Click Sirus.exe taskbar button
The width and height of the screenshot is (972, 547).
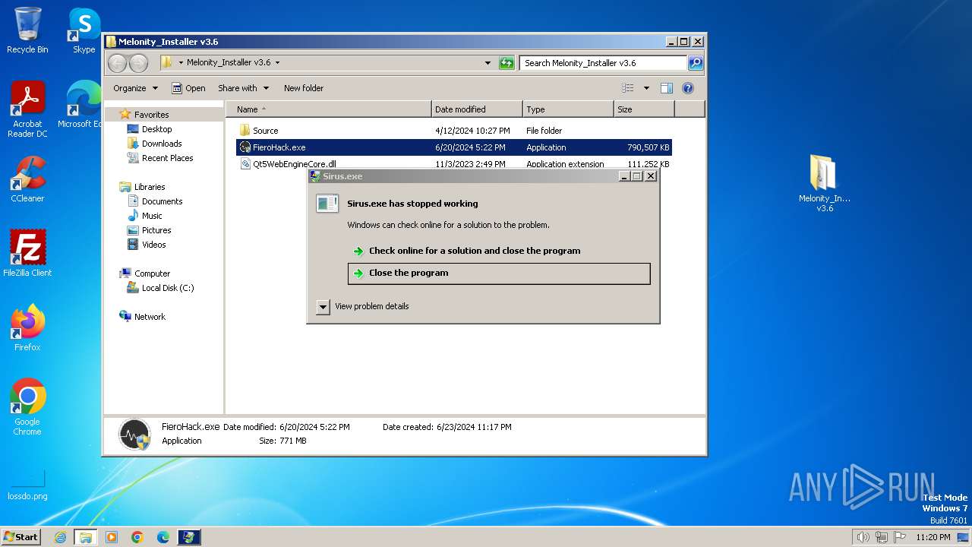189,537
